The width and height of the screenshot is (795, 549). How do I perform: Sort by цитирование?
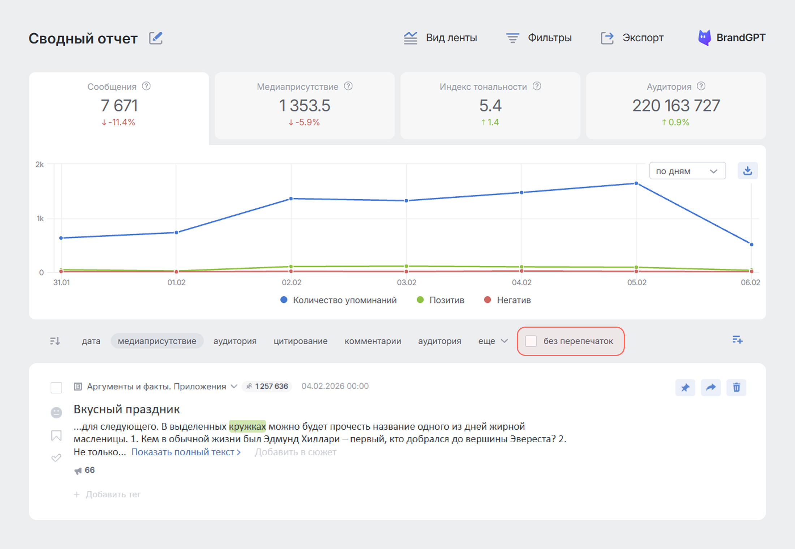300,341
